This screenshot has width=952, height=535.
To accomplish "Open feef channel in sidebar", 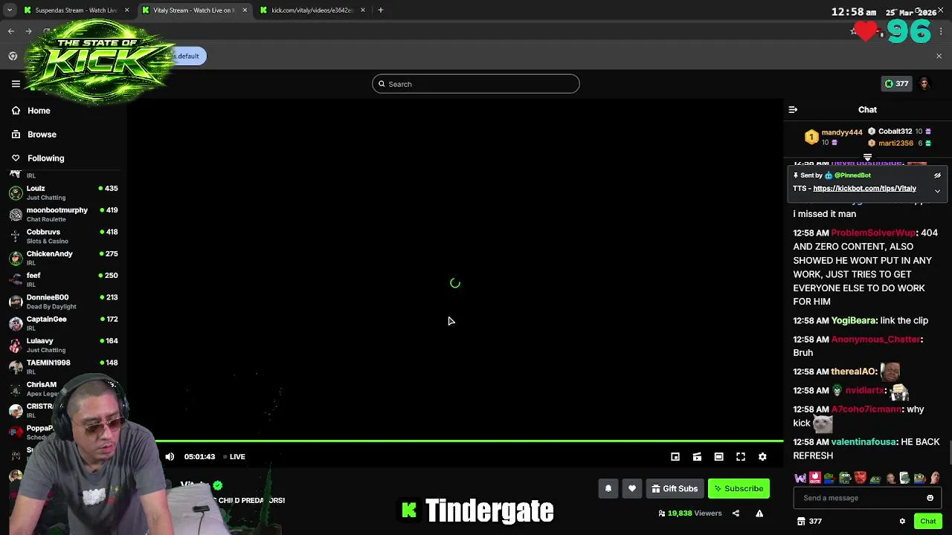I will 63,279.
